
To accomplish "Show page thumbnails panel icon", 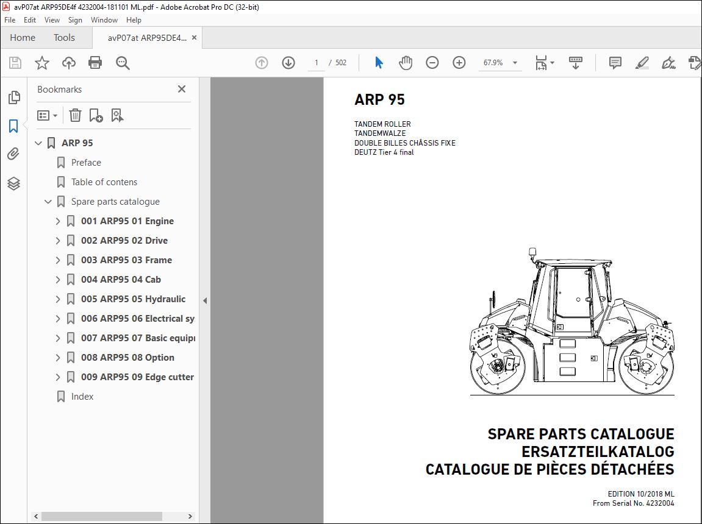I will 14,97.
